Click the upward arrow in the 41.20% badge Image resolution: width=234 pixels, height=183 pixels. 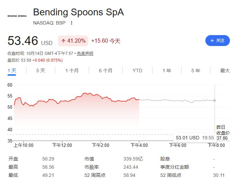tap(63, 41)
